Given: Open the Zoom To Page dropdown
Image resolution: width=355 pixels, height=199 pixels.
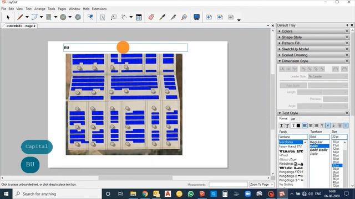Looking at the screenshot, I should point(262,185).
